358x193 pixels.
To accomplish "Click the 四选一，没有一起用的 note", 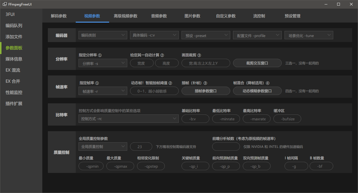I will point(302,91).
